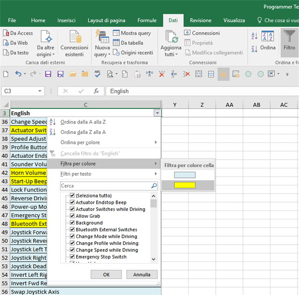Click the Da testo import icon

pyautogui.click(x=6, y=53)
